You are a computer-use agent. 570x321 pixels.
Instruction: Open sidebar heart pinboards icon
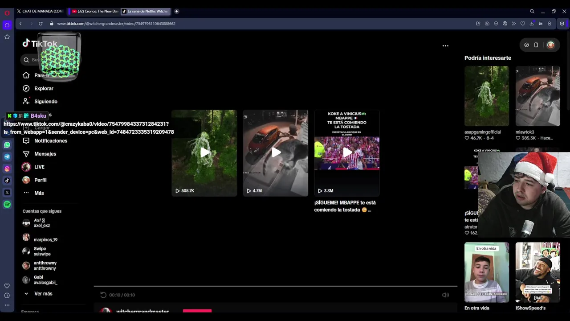[7, 286]
